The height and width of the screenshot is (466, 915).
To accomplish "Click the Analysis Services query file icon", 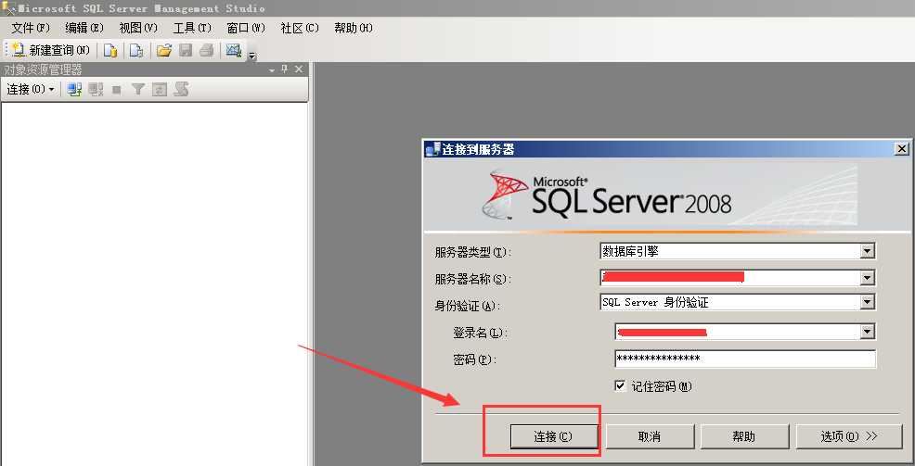I will 136,51.
